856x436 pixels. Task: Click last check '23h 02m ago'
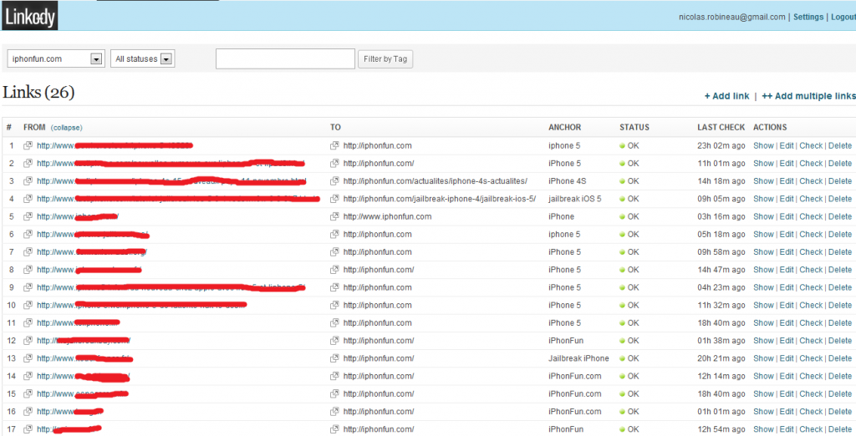click(x=721, y=145)
